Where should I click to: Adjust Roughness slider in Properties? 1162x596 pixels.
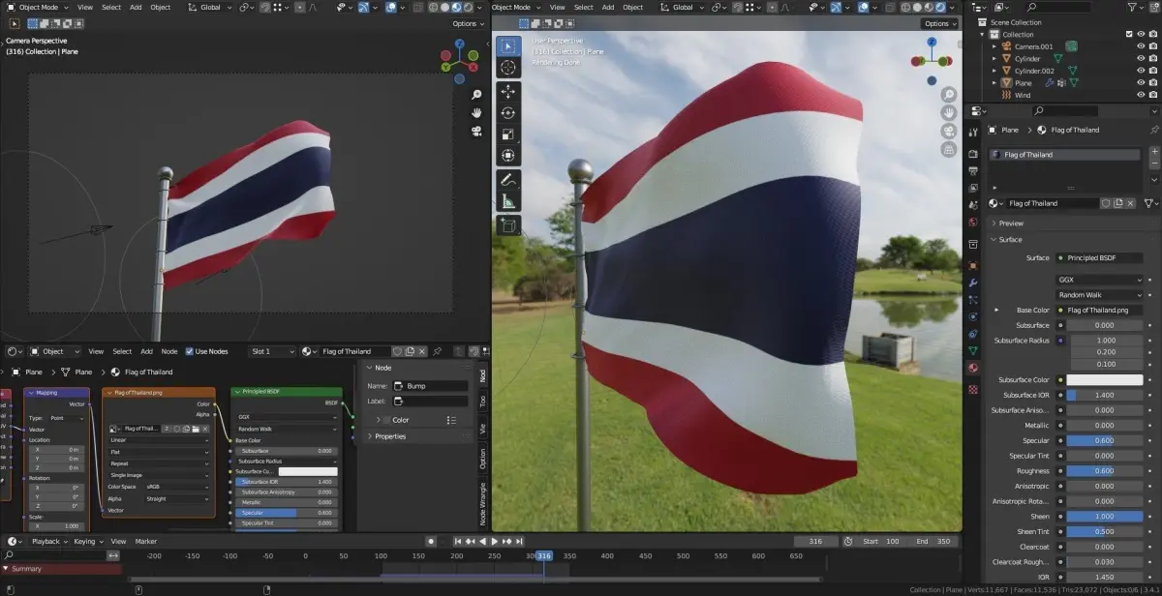point(1104,471)
